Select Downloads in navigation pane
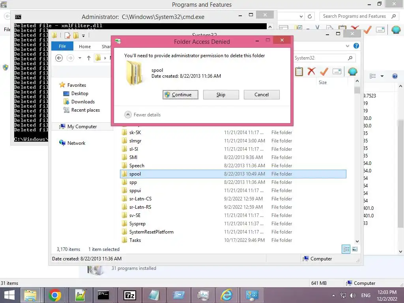 pos(83,102)
